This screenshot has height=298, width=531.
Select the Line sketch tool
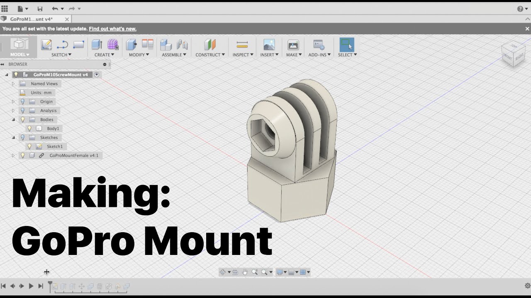point(62,45)
